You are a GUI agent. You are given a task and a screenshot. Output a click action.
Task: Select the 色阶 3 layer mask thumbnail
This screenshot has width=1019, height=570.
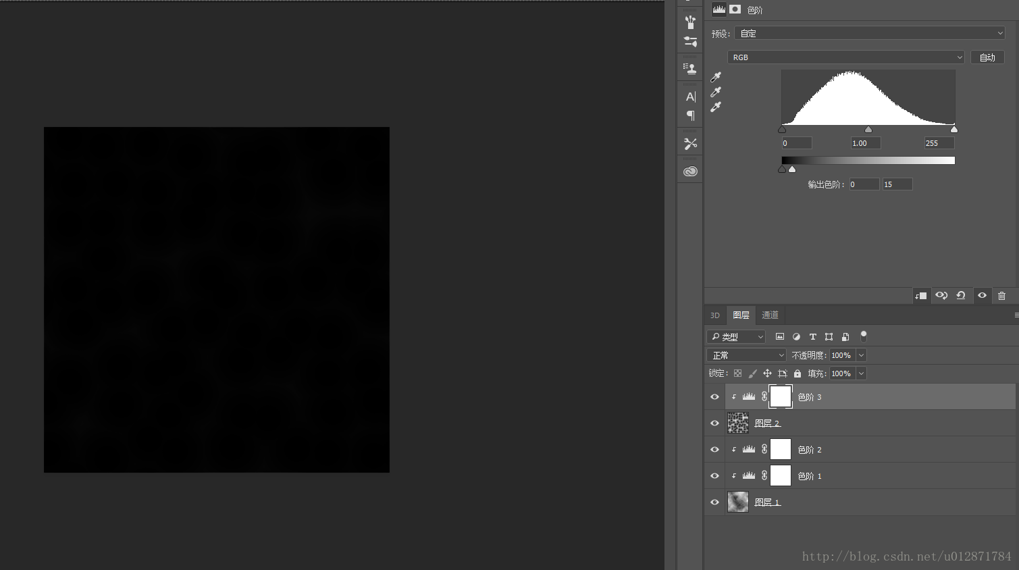pos(781,397)
